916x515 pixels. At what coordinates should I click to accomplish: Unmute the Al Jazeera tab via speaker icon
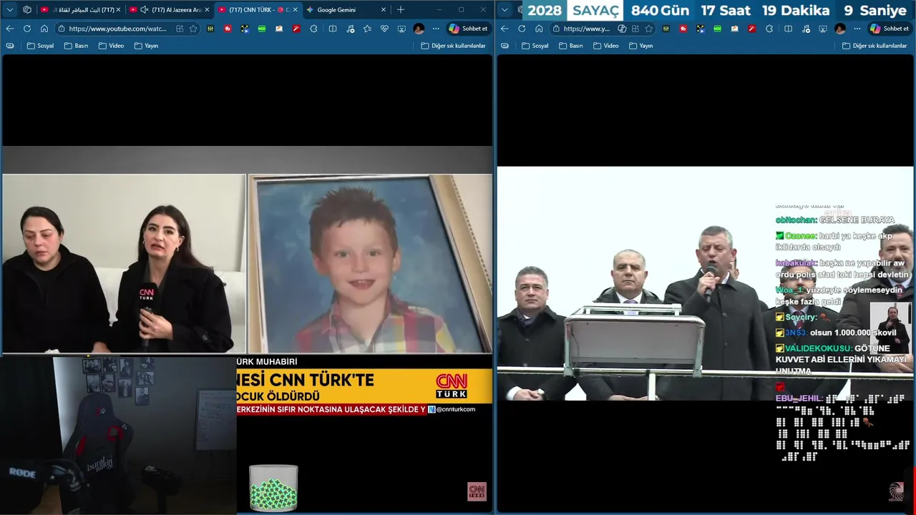click(x=145, y=9)
